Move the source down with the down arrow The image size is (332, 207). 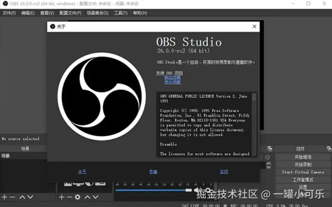[x=95, y=197]
